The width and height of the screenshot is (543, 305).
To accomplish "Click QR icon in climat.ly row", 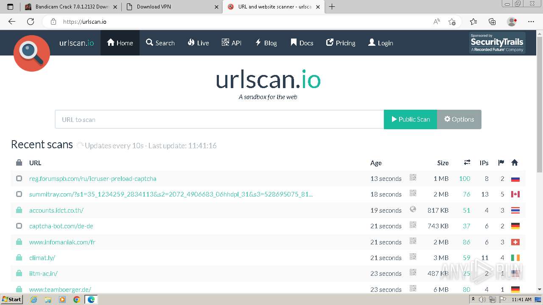I will (413, 257).
